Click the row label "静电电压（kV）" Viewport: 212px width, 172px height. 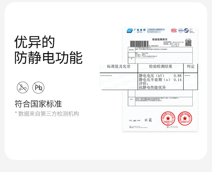point(152,76)
